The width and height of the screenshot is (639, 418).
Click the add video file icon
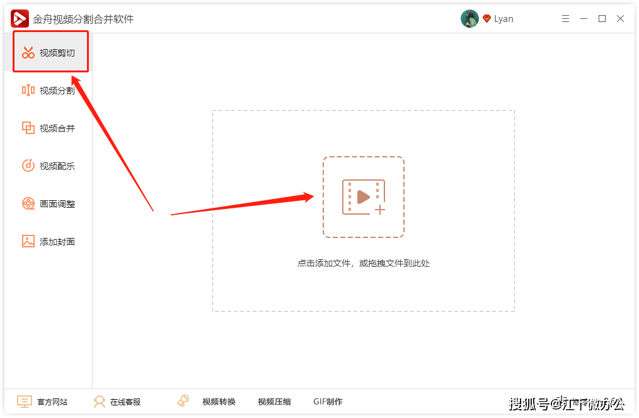click(x=364, y=197)
